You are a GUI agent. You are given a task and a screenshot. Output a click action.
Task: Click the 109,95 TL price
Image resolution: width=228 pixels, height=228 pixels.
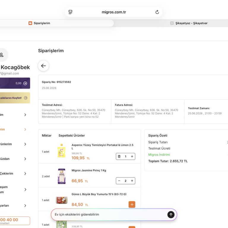[80, 158]
